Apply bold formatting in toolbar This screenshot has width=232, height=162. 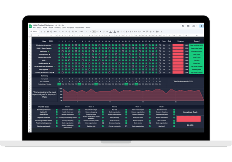click(x=101, y=31)
